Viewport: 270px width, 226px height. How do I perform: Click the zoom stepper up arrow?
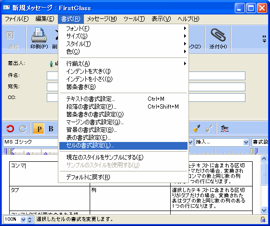(30, 218)
